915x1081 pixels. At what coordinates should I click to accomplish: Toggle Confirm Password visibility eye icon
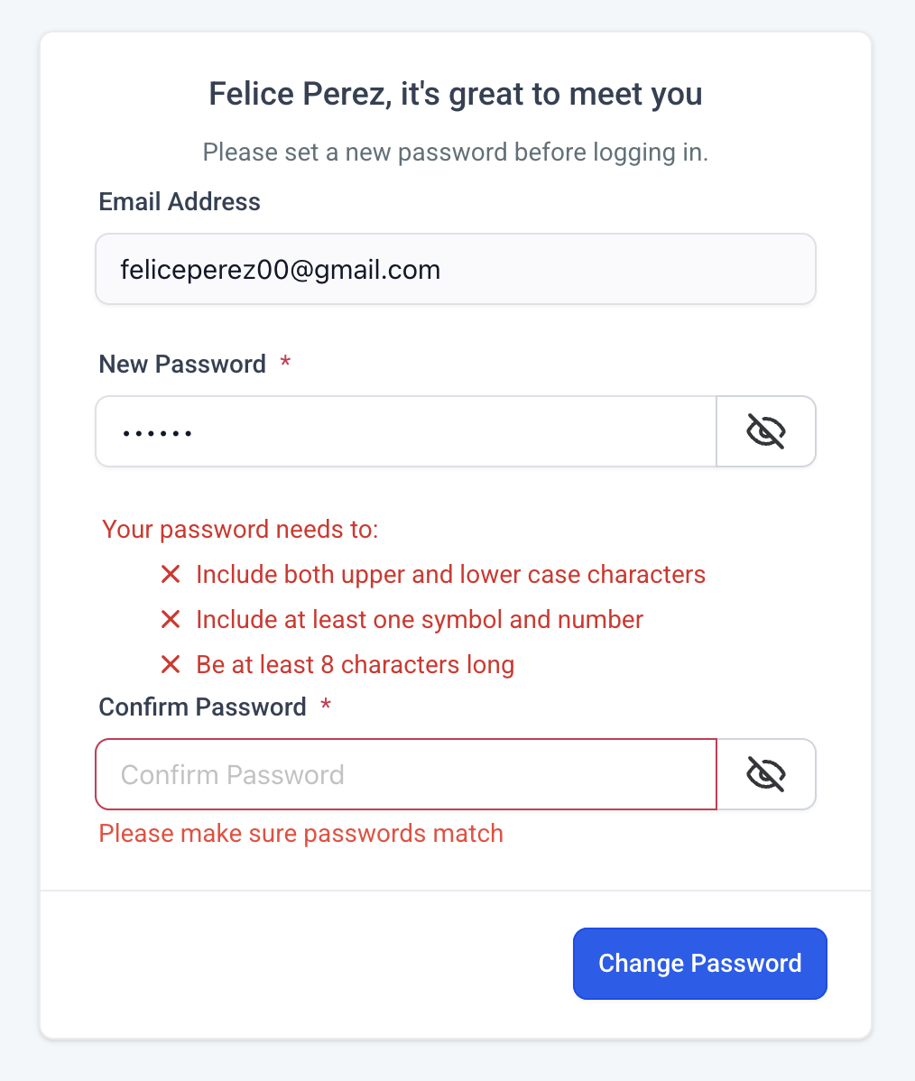[x=766, y=774]
